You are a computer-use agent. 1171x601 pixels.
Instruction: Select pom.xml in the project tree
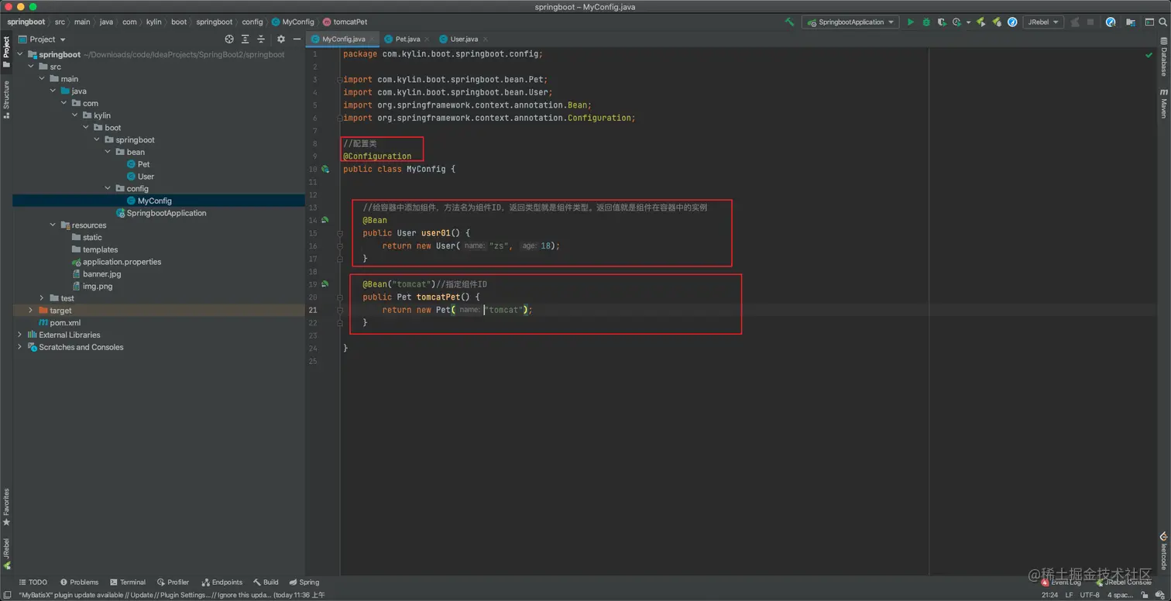click(x=60, y=323)
